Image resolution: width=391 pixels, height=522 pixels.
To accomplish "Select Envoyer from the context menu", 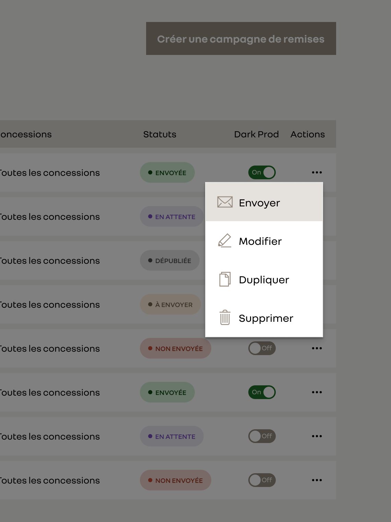I will [x=264, y=202].
